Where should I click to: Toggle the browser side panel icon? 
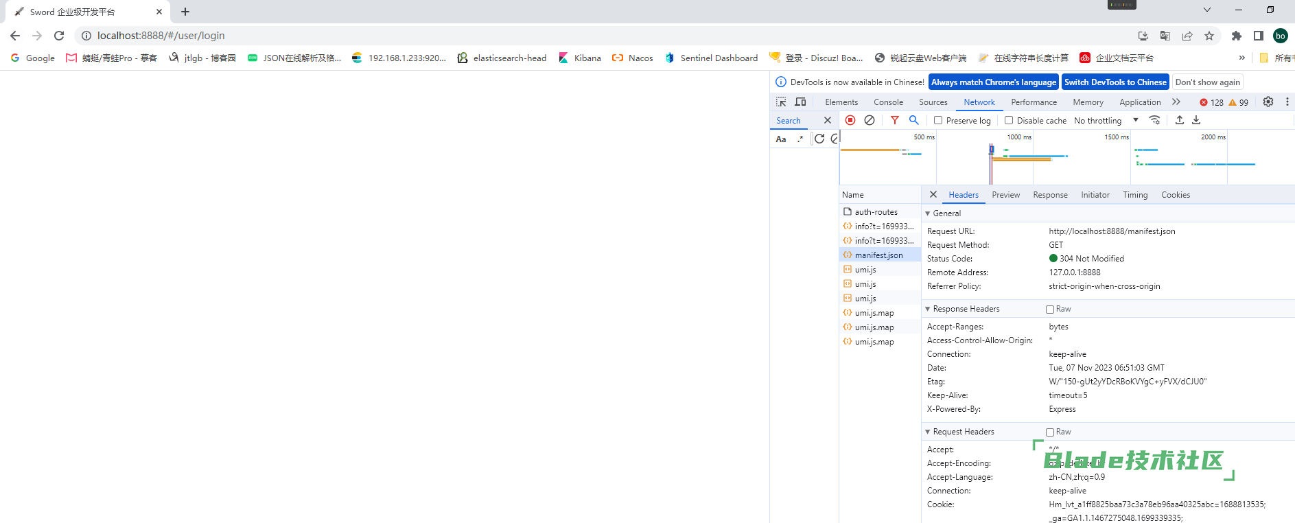[x=1259, y=36]
